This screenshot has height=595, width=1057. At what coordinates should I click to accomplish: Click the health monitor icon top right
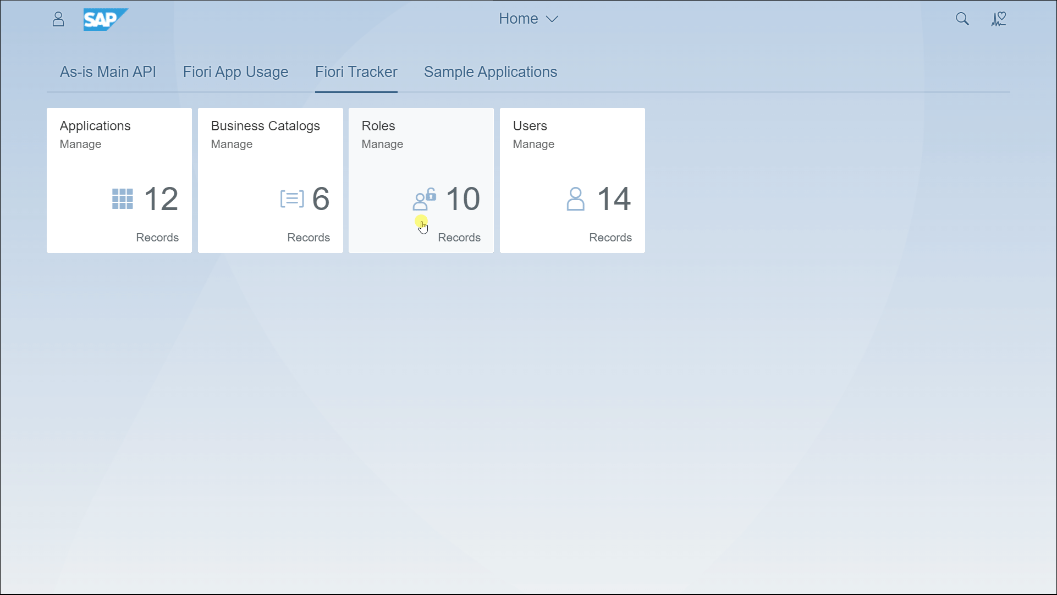(998, 19)
